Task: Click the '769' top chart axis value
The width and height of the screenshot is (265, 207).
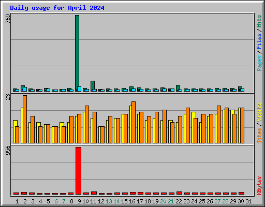Action: point(8,19)
